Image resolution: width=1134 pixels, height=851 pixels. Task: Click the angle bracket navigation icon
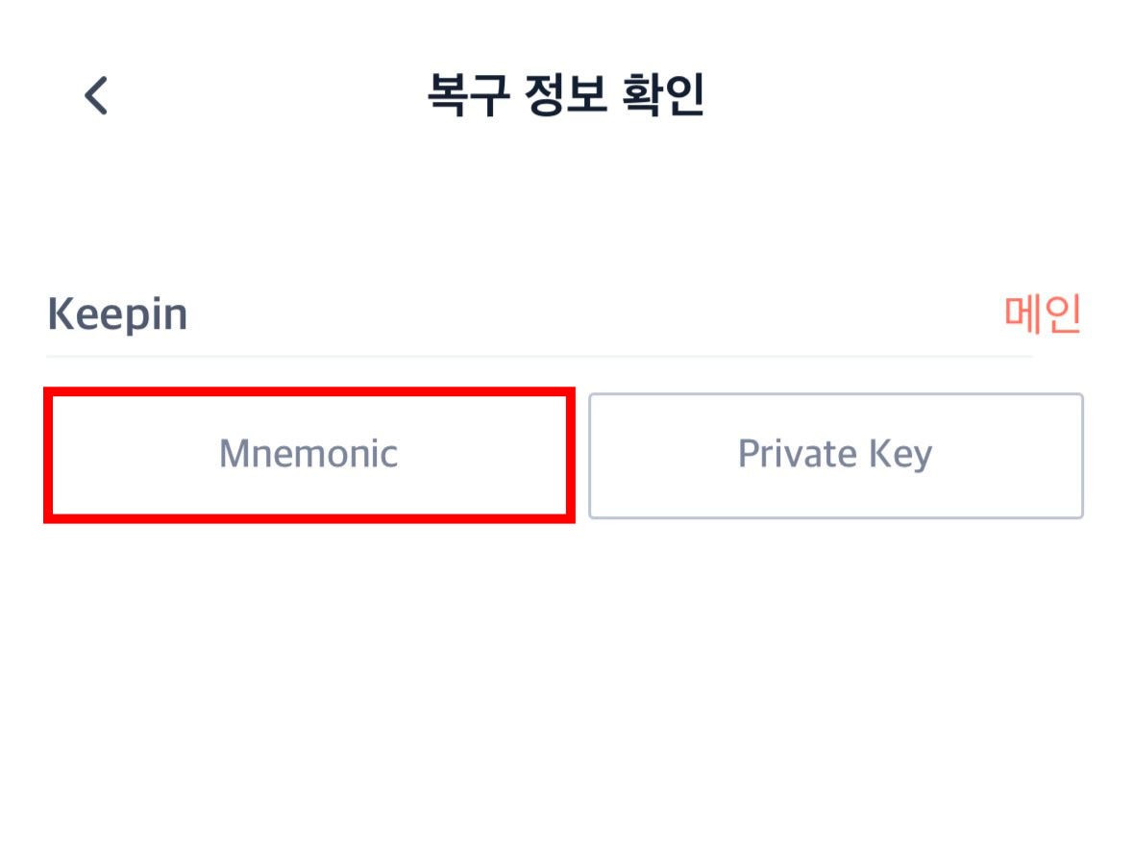coord(94,96)
